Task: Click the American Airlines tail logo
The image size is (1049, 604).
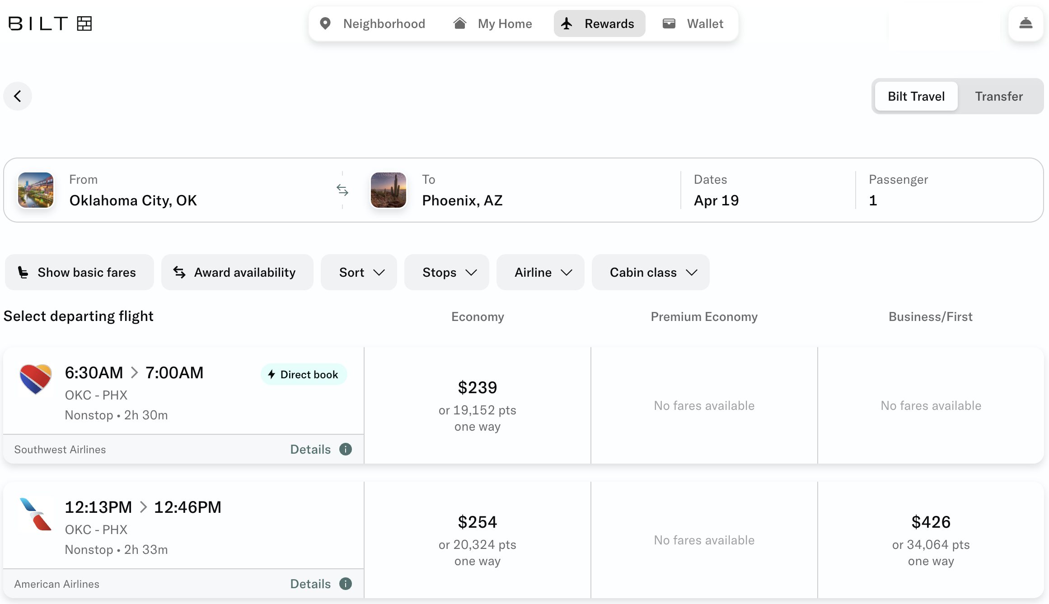Action: 36,514
